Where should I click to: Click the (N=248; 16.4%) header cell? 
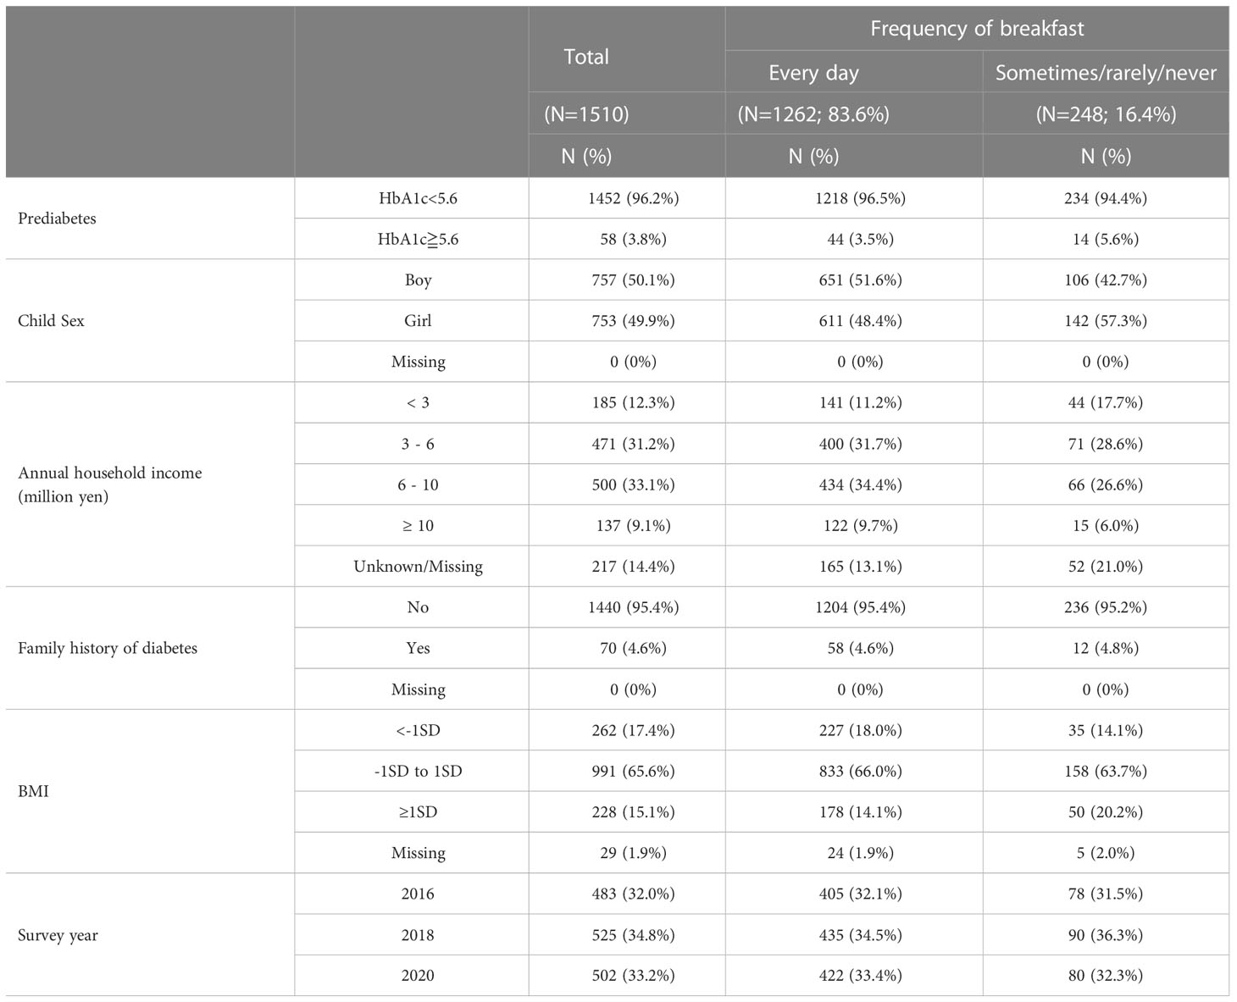point(1106,114)
